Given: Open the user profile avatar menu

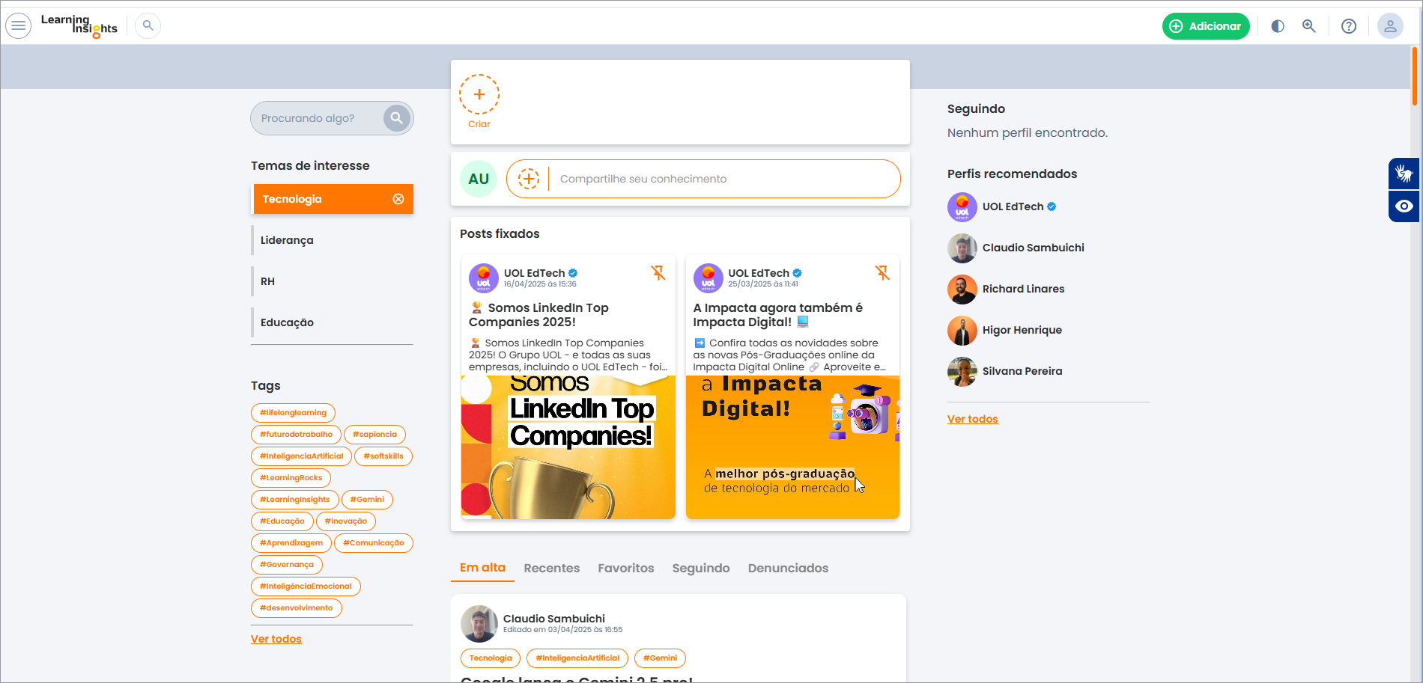Looking at the screenshot, I should tap(1390, 26).
